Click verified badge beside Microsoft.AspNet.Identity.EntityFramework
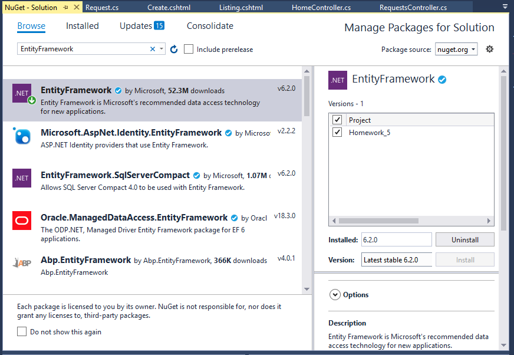514x355 pixels. pos(229,133)
